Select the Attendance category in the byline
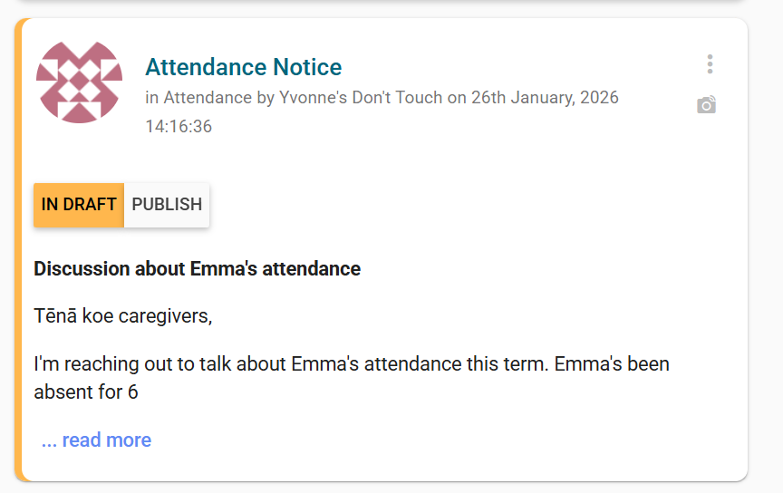Image resolution: width=783 pixels, height=493 pixels. point(208,98)
